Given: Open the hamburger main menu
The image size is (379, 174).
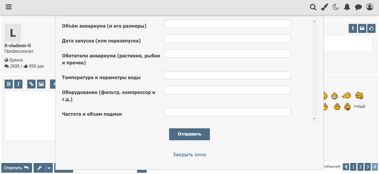Looking at the screenshot, I should coord(8,7).
